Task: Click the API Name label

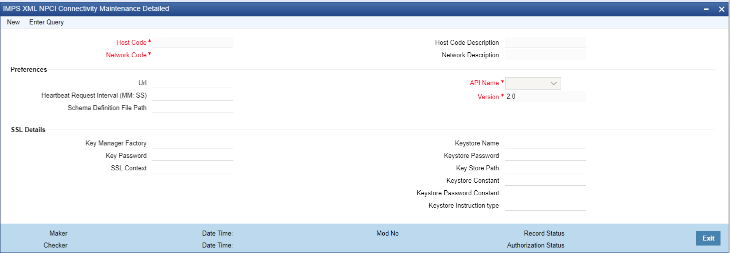Action: pyautogui.click(x=485, y=83)
